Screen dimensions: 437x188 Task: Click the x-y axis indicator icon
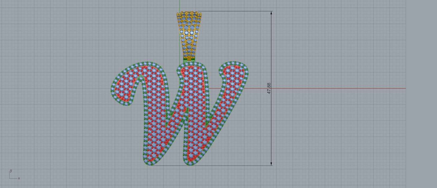pos(14,175)
